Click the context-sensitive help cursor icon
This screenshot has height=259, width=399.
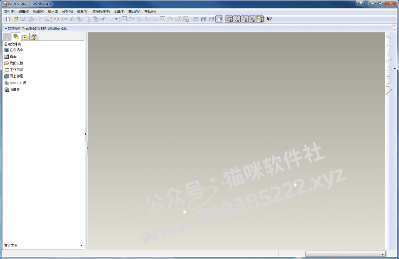click(269, 19)
